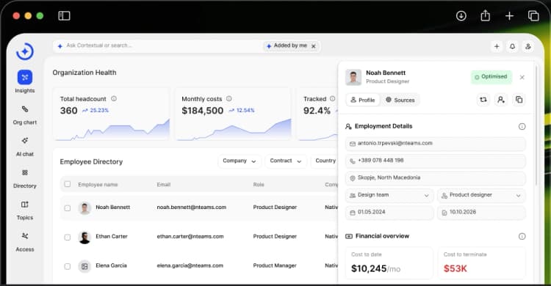This screenshot has width=551, height=286.
Task: Expand the Product designer role dropdown
Action: click(x=481, y=195)
